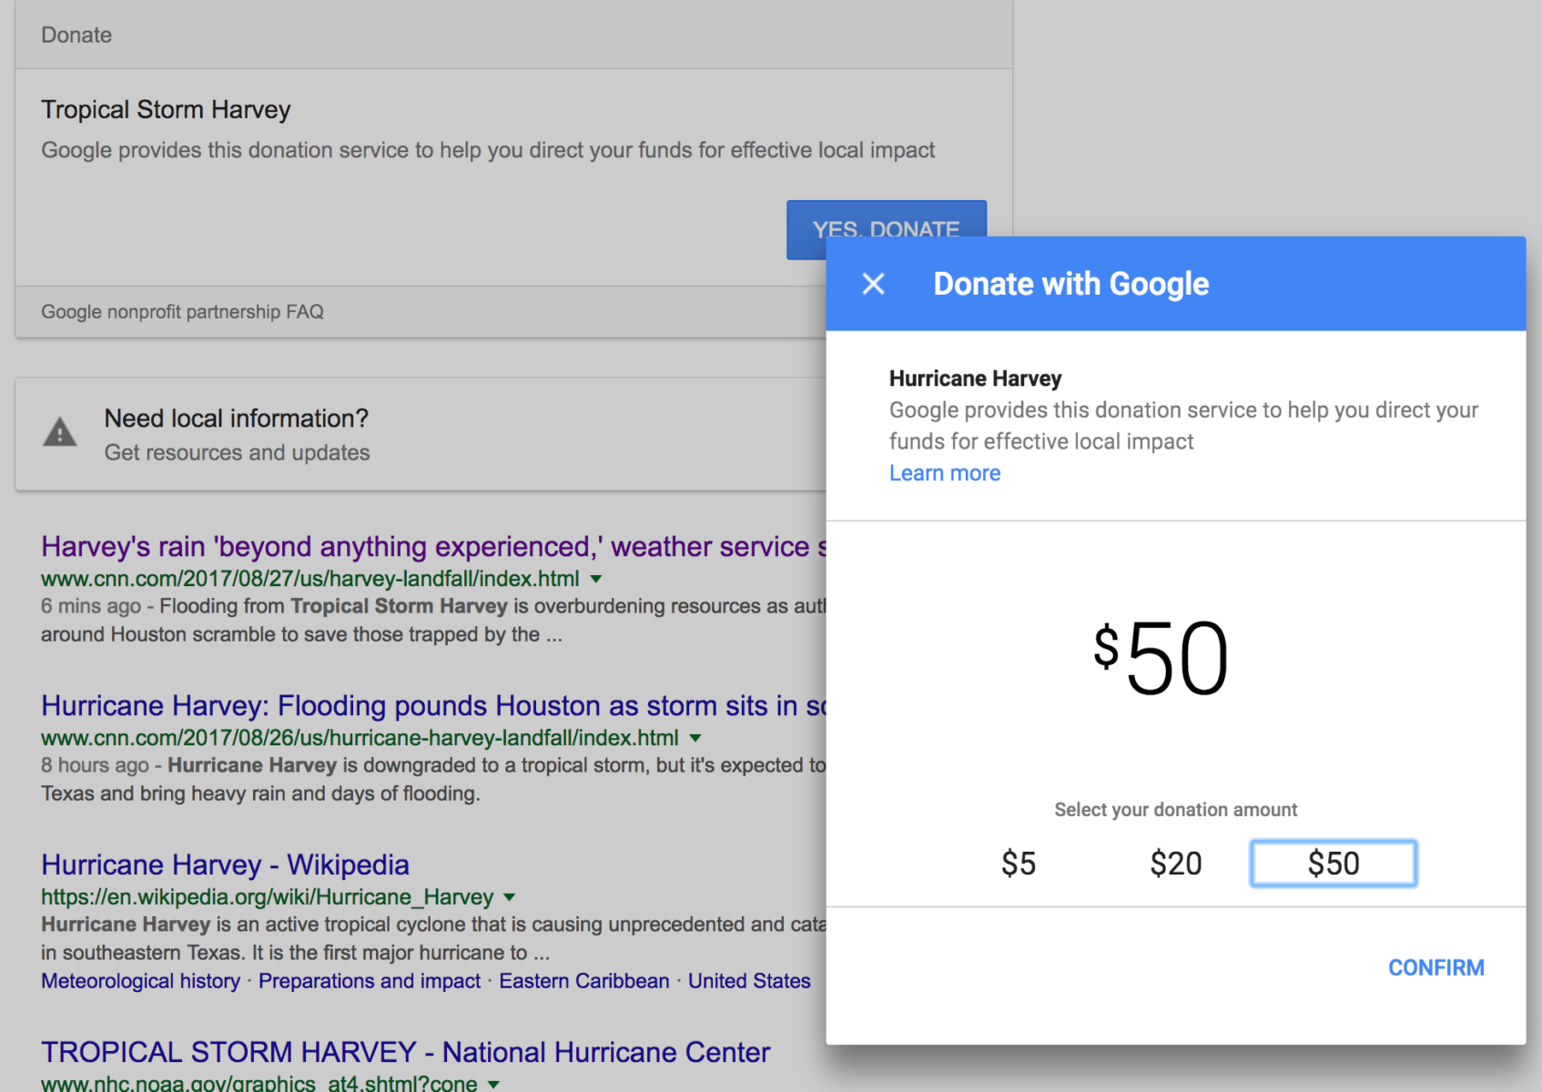The height and width of the screenshot is (1092, 1542).
Task: Open the warning icon for local information
Action: tap(60, 432)
